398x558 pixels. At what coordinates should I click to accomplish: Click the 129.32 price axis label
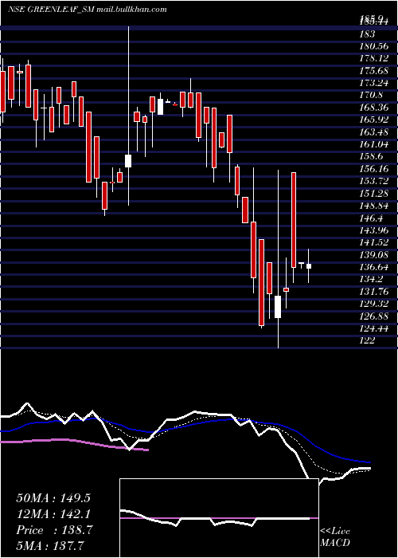click(x=373, y=303)
